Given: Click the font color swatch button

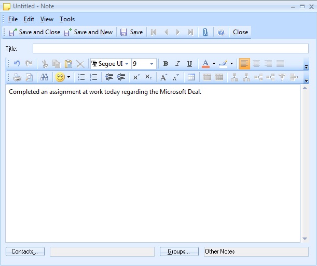Looking at the screenshot, I should point(205,64).
